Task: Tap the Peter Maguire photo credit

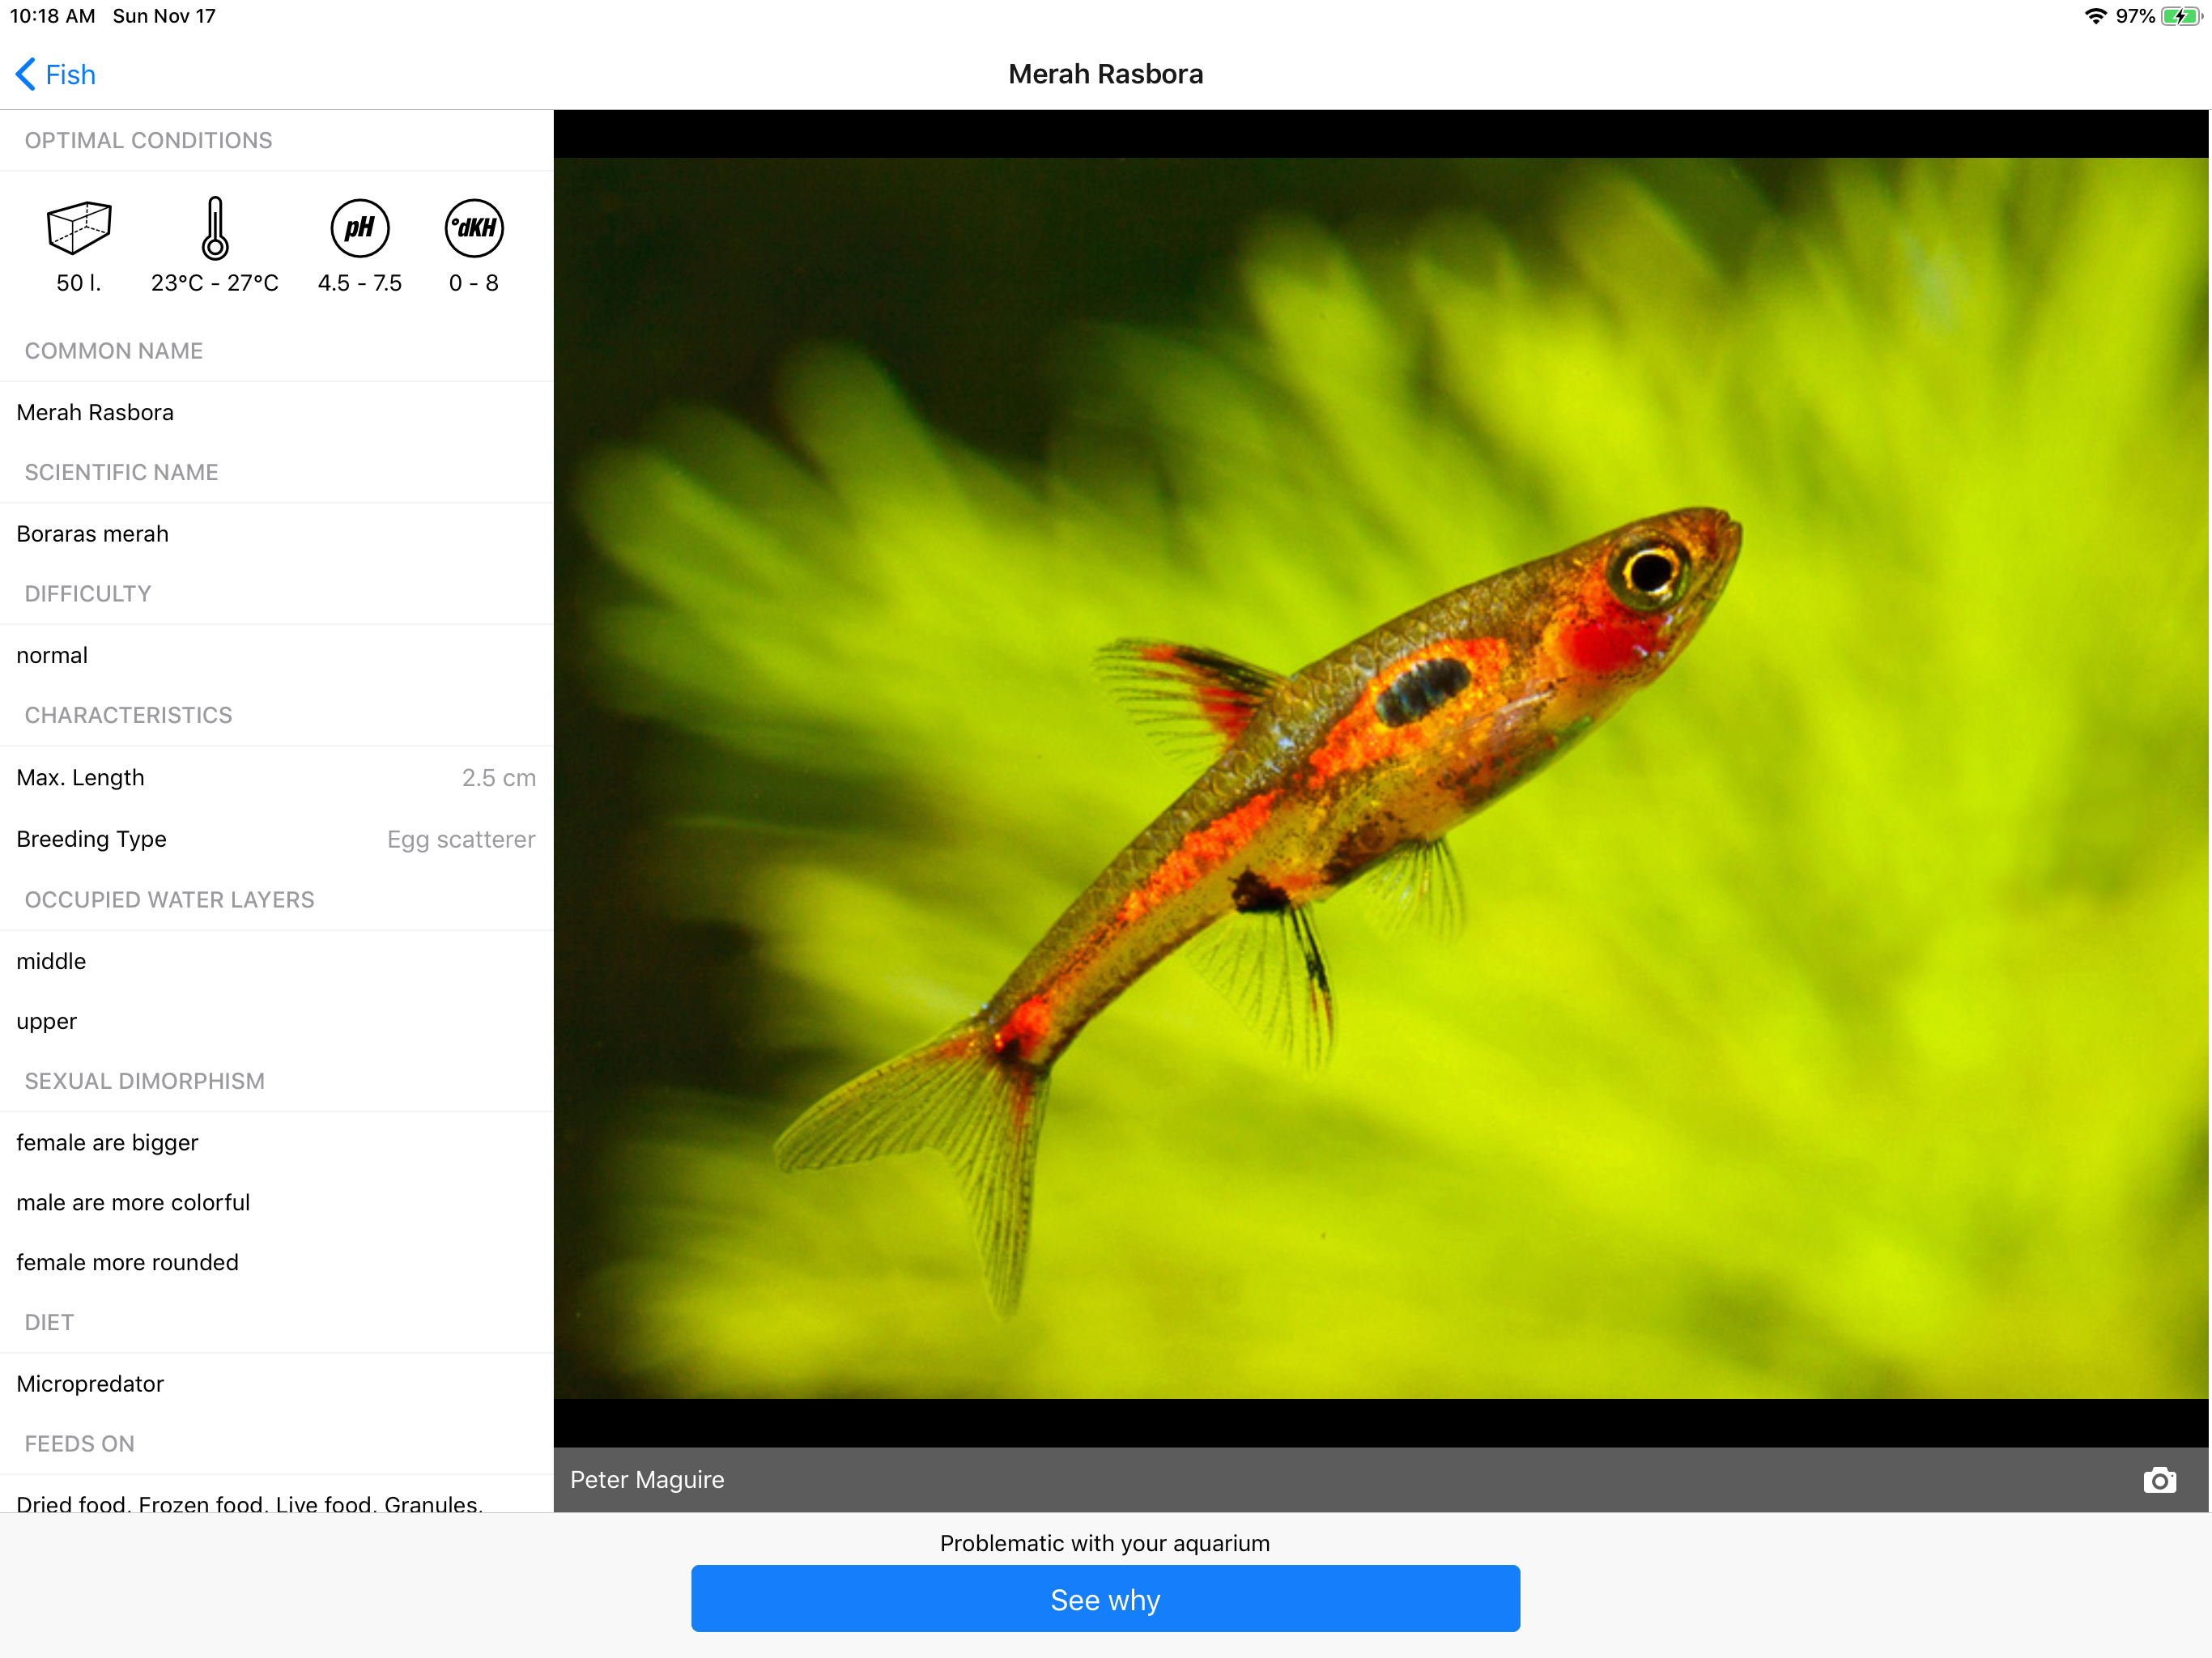Action: (x=647, y=1480)
